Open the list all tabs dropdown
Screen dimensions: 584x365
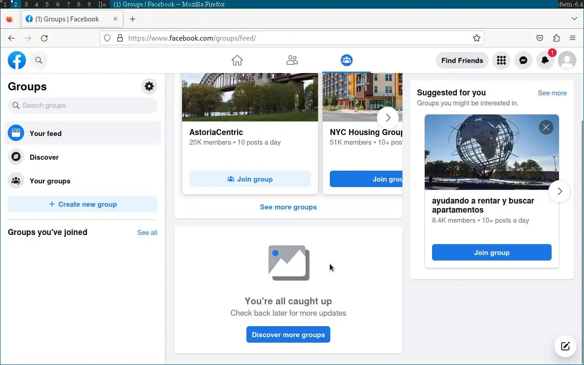coord(574,19)
